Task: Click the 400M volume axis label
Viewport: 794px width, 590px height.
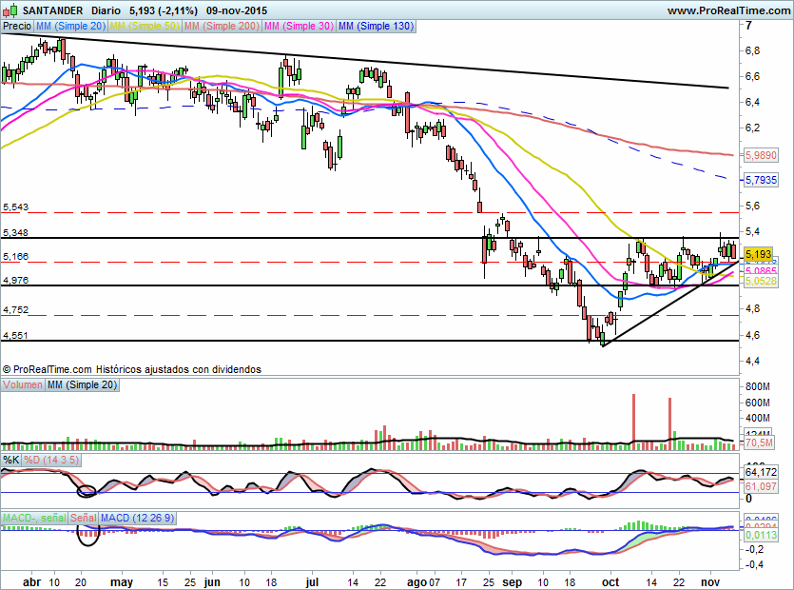Action: [758, 418]
